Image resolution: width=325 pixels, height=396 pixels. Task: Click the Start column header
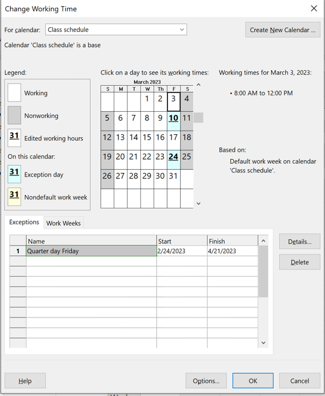[182, 241]
